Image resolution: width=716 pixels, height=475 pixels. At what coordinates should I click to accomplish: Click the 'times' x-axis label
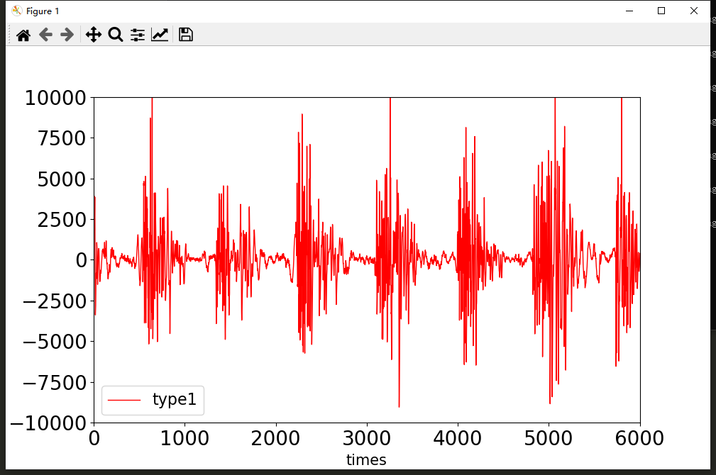366,460
